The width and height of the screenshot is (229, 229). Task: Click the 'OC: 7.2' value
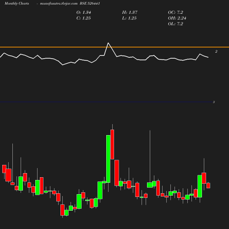tap(175, 12)
